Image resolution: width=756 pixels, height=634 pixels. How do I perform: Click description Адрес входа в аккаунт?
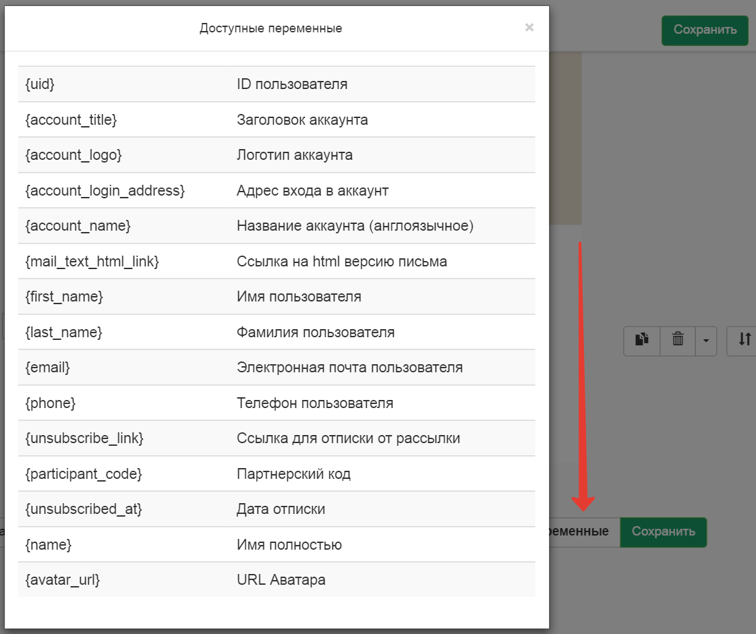[x=312, y=191]
